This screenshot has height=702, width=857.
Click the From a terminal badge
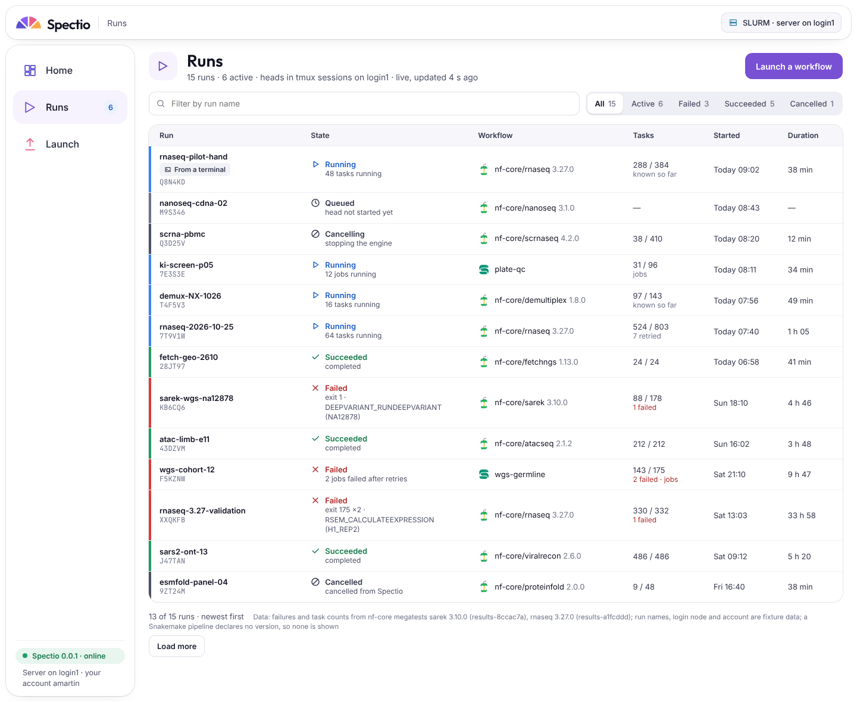[x=195, y=170]
